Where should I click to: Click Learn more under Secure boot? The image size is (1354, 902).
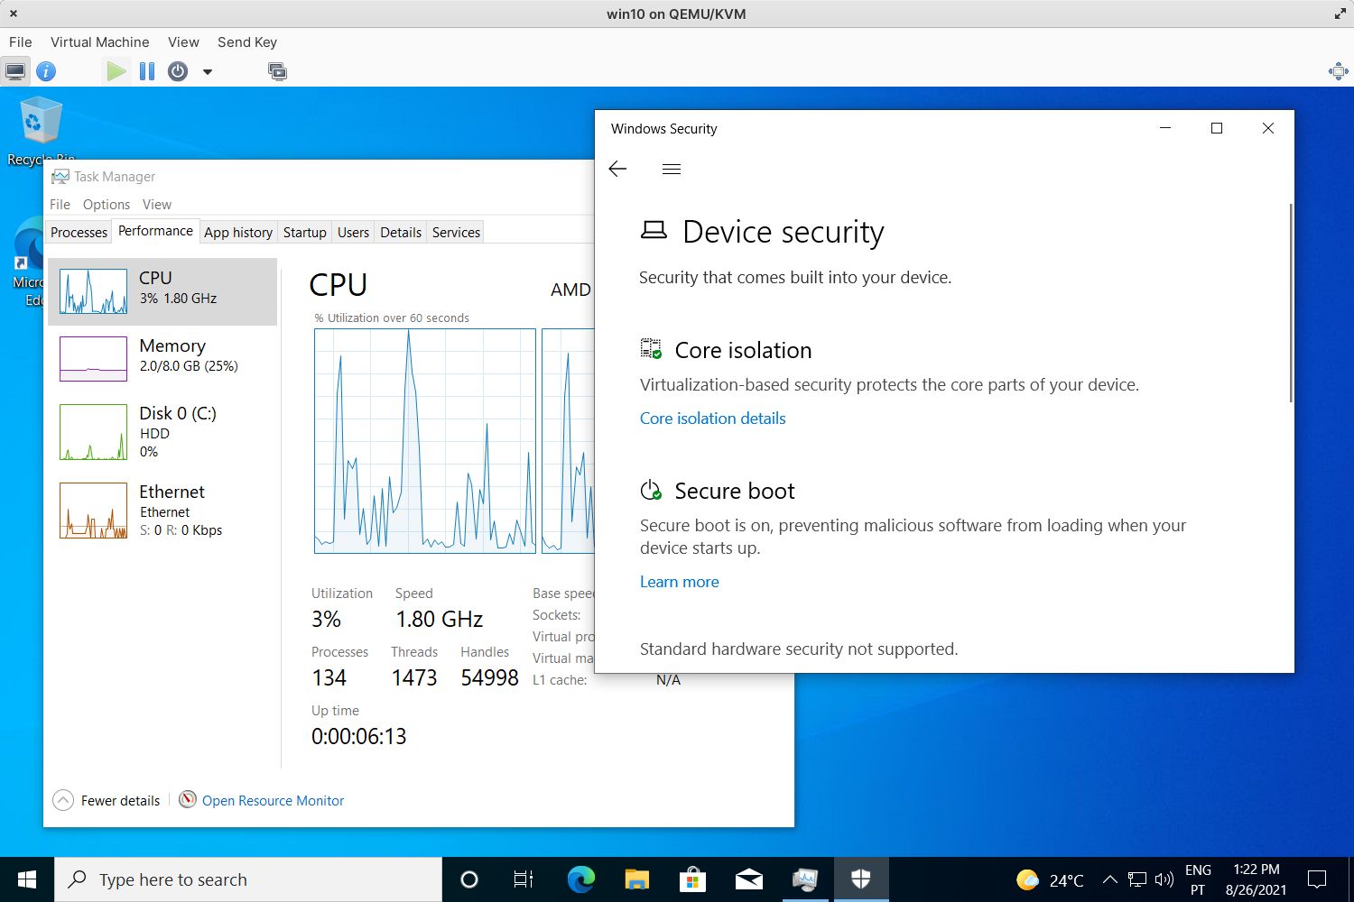point(680,582)
